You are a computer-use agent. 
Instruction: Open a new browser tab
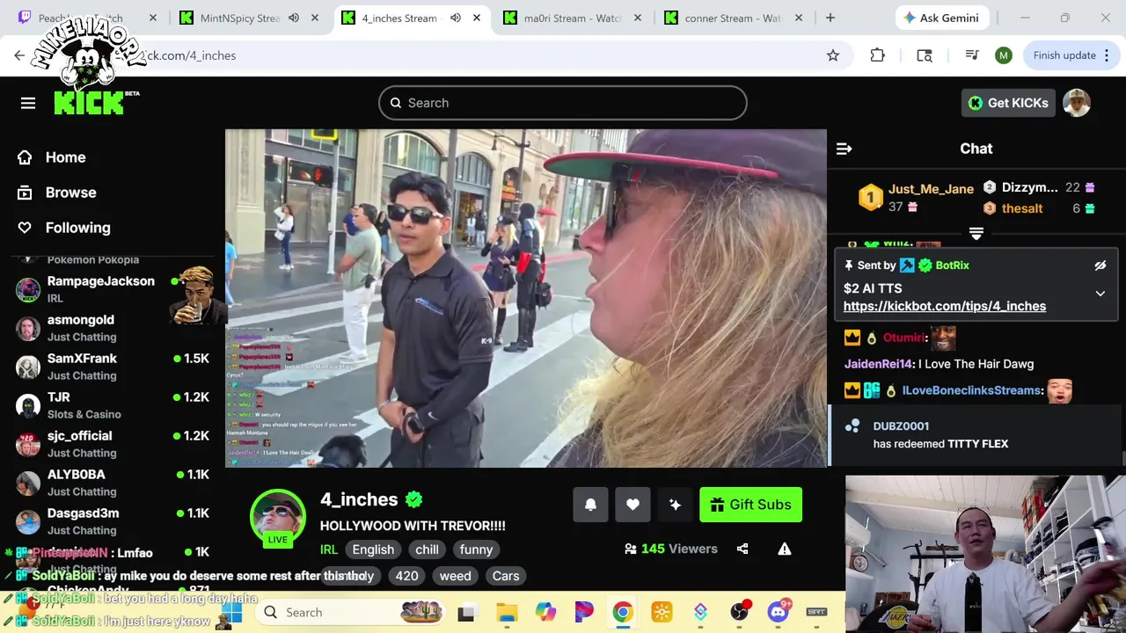(x=830, y=18)
